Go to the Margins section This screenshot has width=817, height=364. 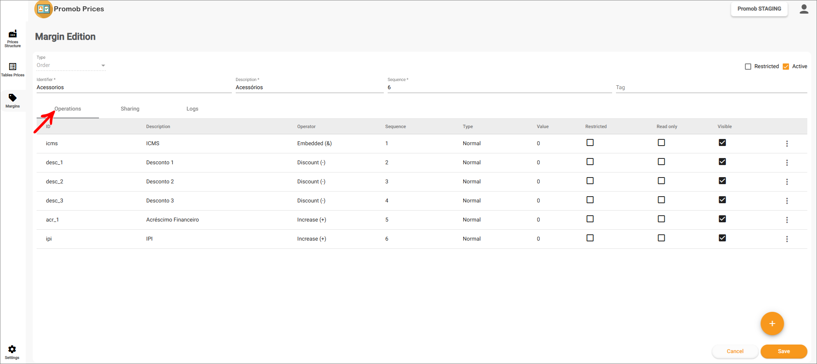click(12, 100)
